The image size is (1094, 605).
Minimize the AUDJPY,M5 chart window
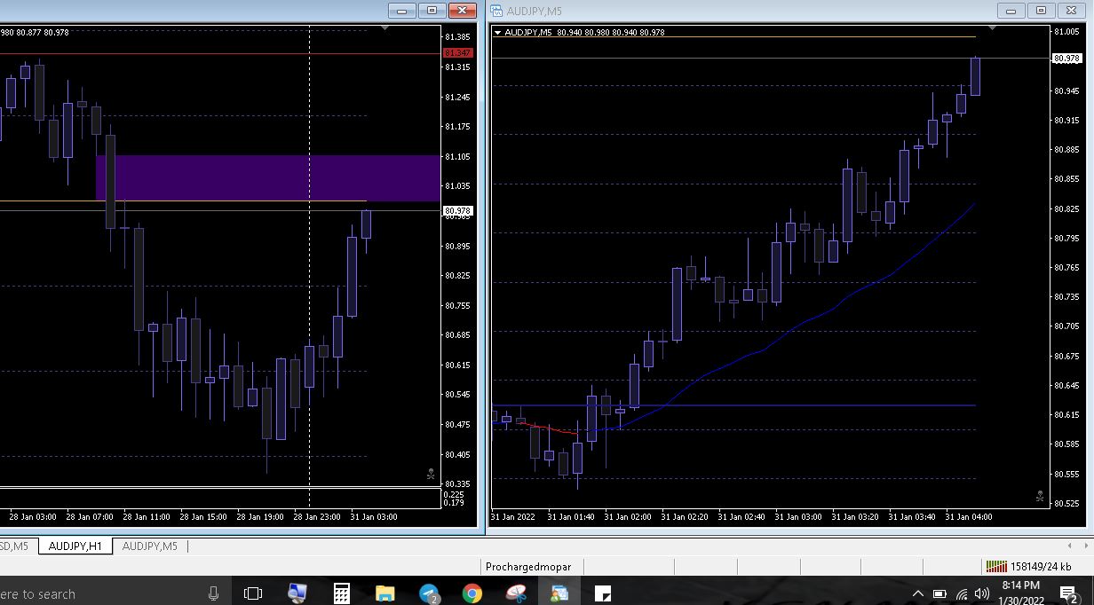(1011, 11)
